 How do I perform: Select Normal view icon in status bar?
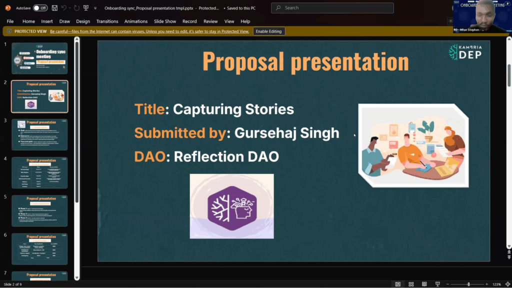click(x=398, y=284)
